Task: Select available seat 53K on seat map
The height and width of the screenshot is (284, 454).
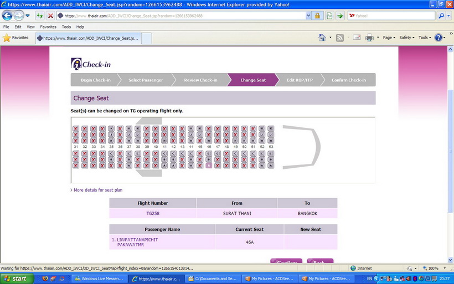Action: click(271, 128)
